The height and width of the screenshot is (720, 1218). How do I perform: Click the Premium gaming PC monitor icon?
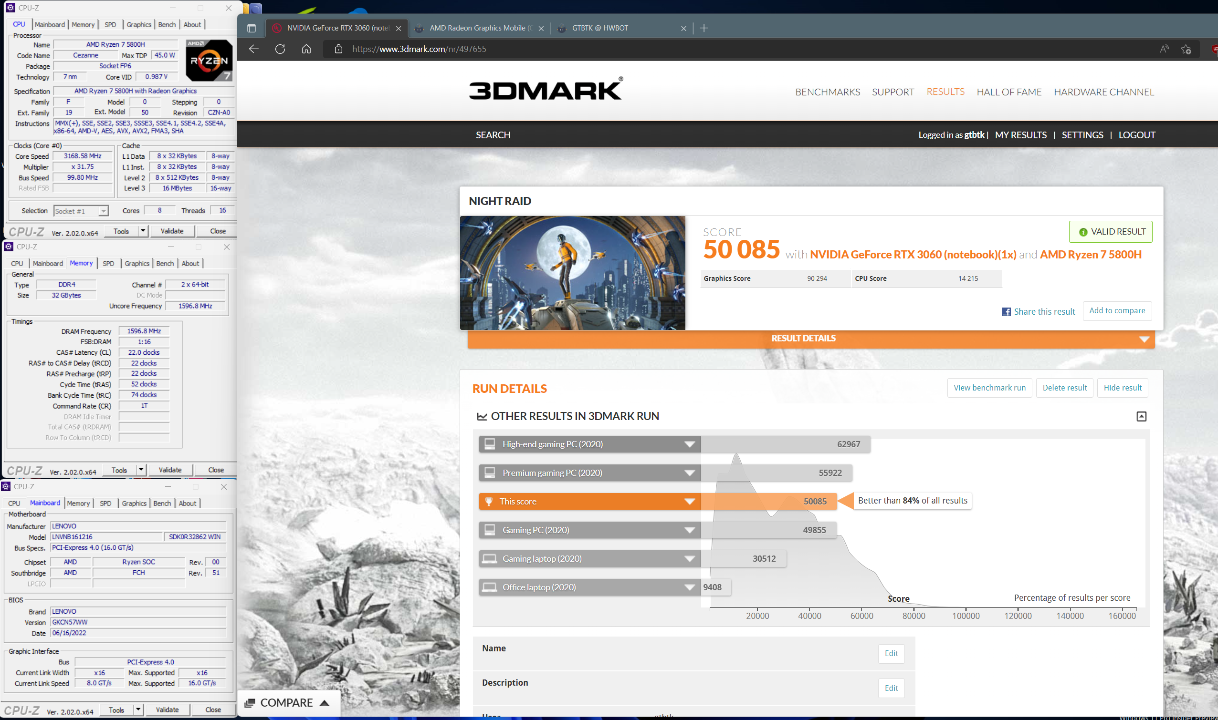pyautogui.click(x=490, y=473)
